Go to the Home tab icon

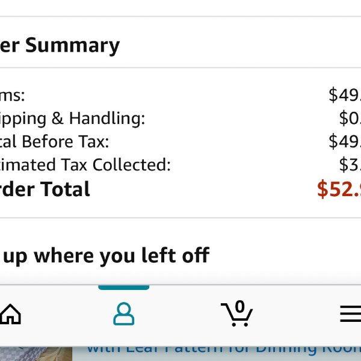click(x=10, y=314)
